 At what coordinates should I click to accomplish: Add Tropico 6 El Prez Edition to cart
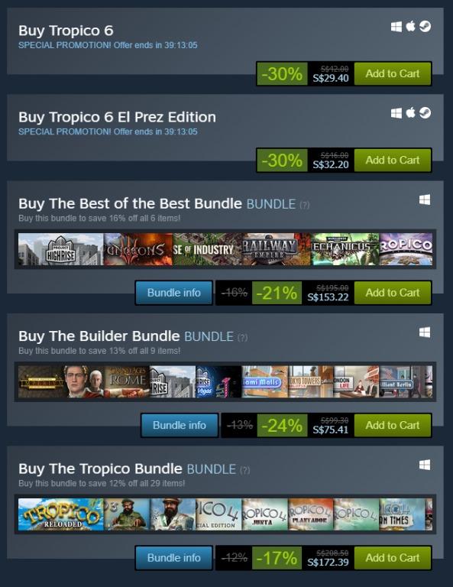pyautogui.click(x=393, y=160)
